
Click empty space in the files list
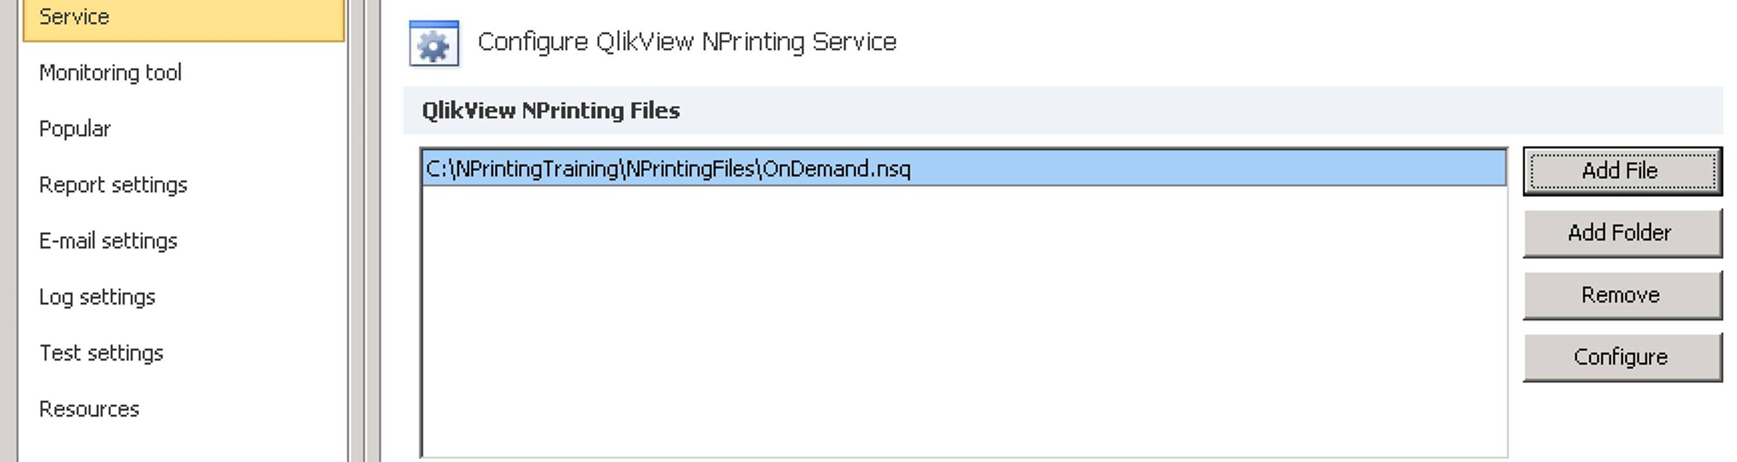(x=962, y=321)
